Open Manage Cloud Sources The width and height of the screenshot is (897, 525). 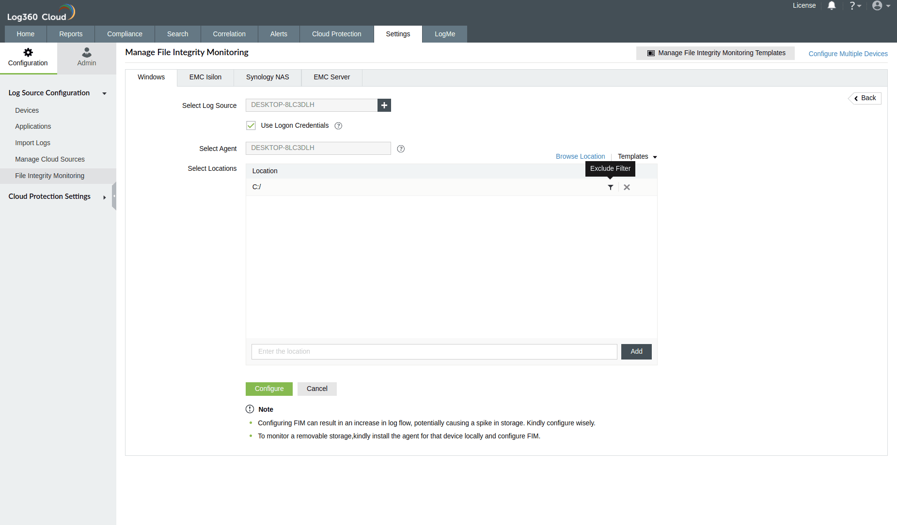pos(50,159)
